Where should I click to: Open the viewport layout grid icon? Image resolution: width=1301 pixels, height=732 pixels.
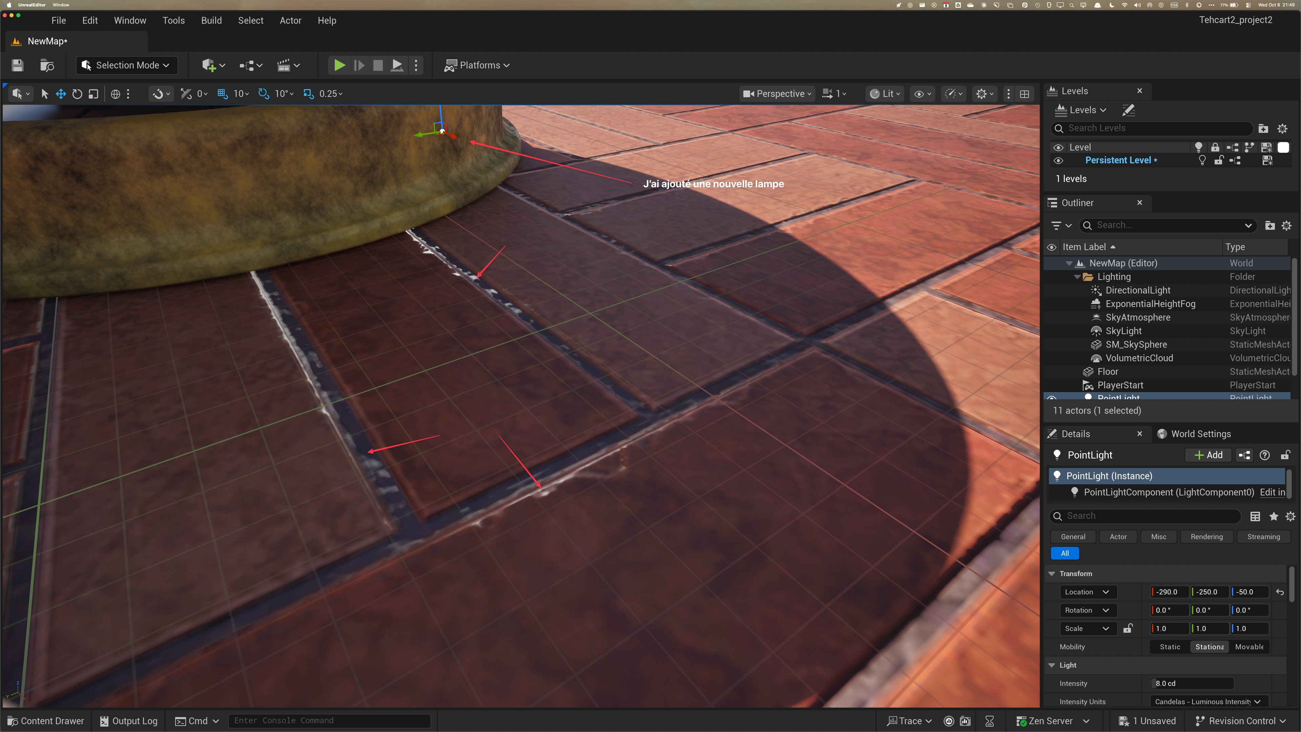[x=1025, y=94]
